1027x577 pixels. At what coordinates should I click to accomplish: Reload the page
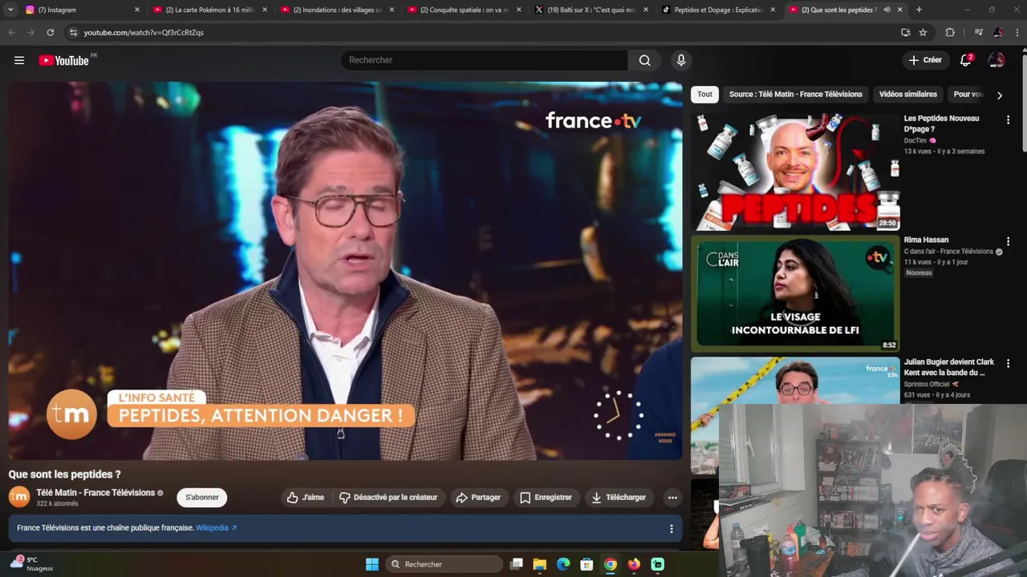[51, 32]
